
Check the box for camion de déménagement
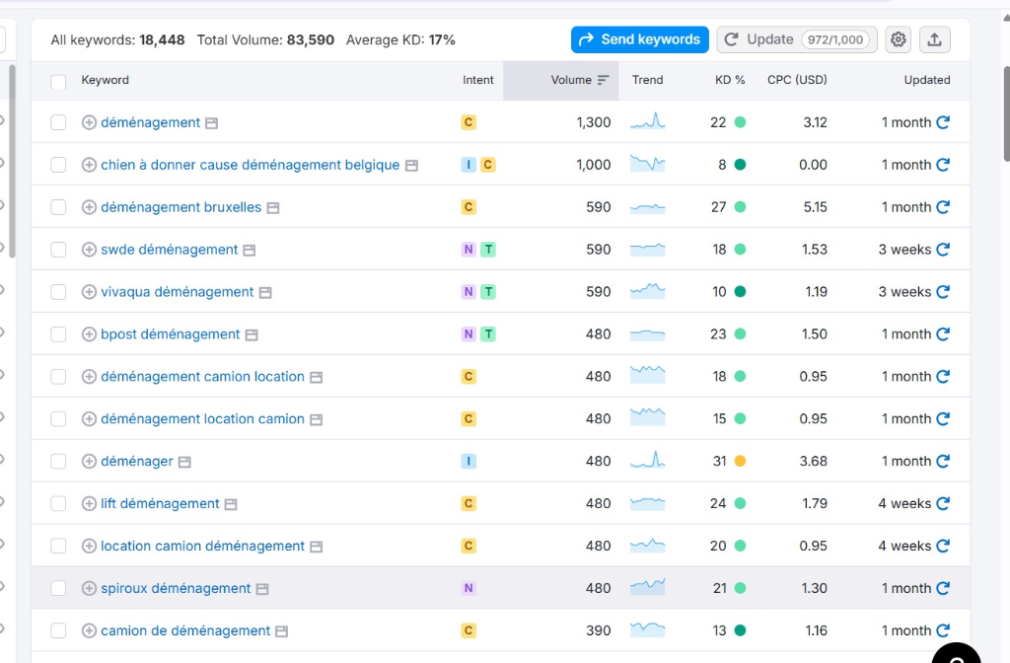(x=58, y=630)
